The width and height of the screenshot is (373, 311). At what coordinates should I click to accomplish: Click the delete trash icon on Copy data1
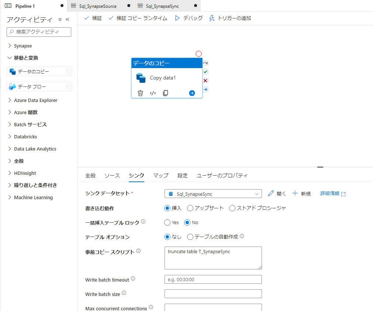[x=140, y=93]
